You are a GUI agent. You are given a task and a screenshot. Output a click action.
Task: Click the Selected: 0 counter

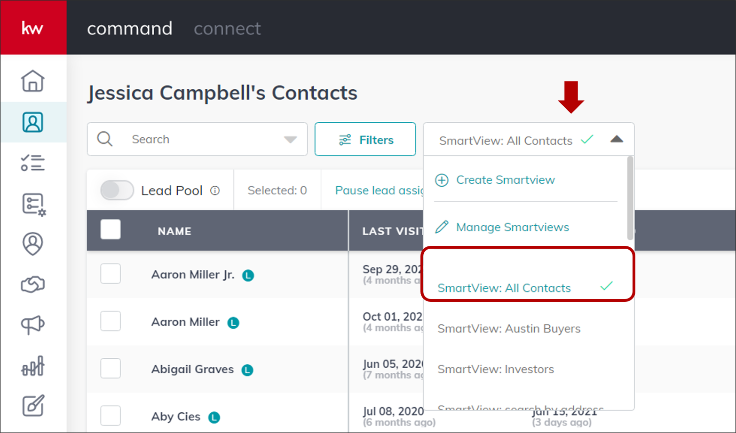point(277,190)
